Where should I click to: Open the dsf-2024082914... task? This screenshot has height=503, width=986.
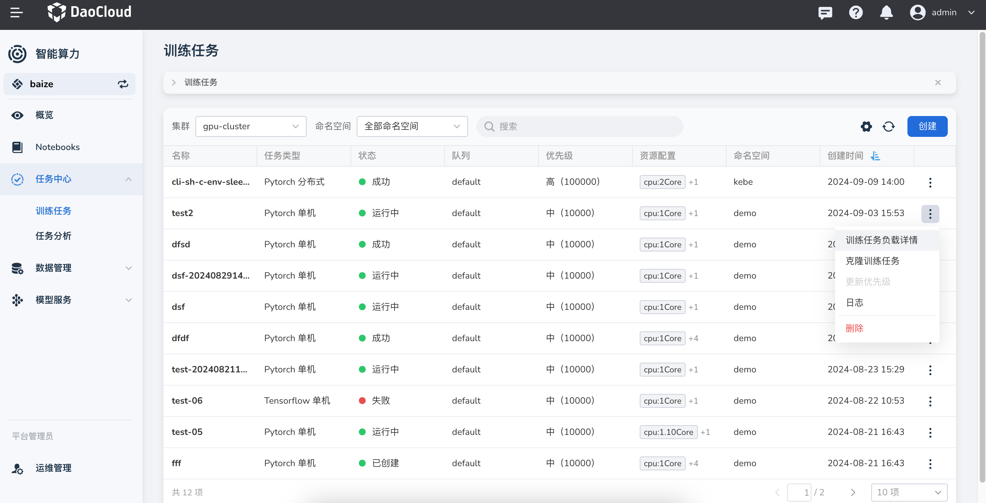211,276
